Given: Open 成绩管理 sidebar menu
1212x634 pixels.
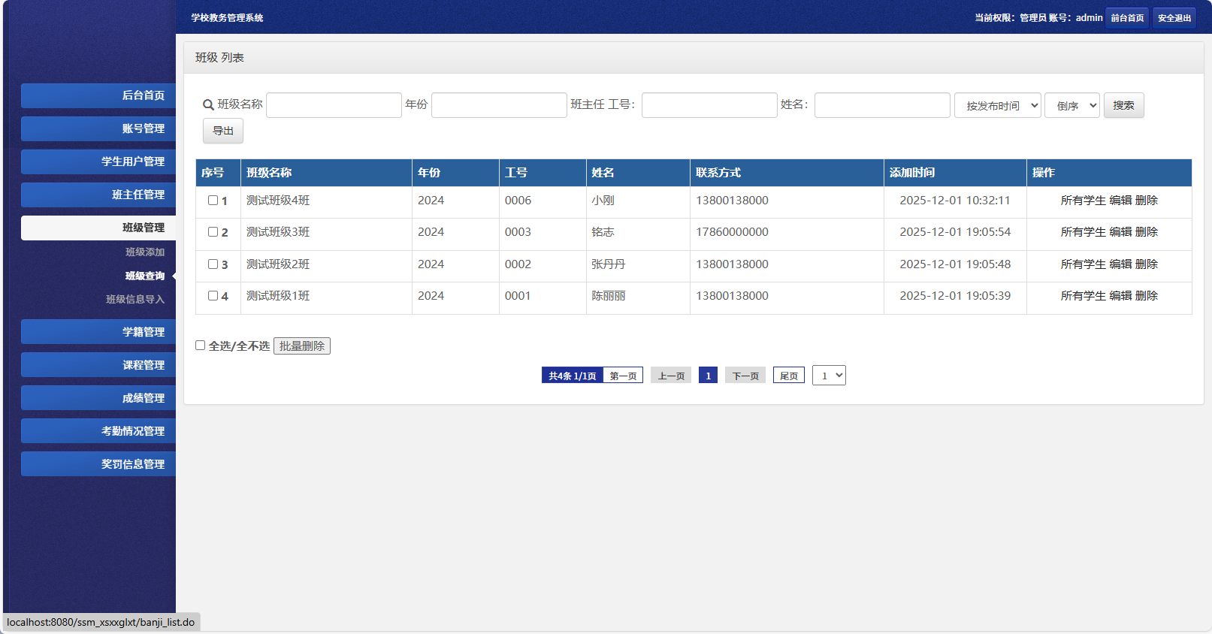Looking at the screenshot, I should [x=98, y=398].
